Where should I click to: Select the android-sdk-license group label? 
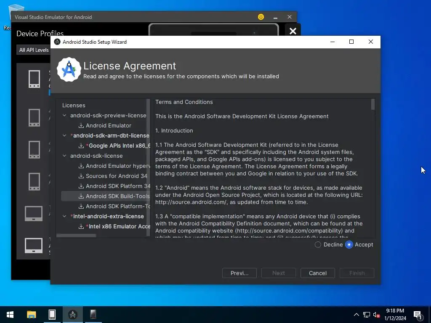96,156
